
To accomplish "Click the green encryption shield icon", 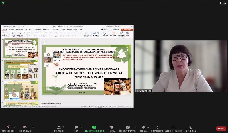I will click(x=3, y=3).
